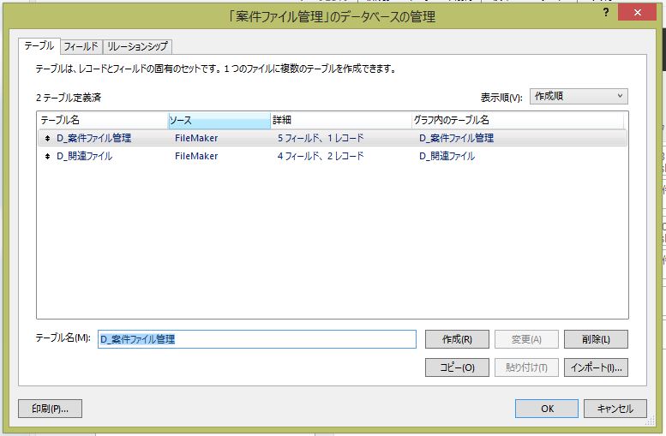Click the 作成(R) button
This screenshot has width=666, height=436.
tap(457, 339)
